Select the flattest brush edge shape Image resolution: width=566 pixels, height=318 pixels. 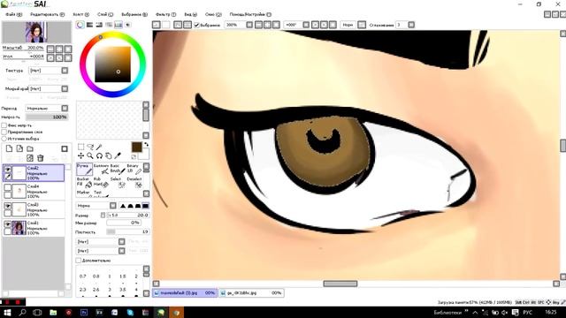coord(145,206)
